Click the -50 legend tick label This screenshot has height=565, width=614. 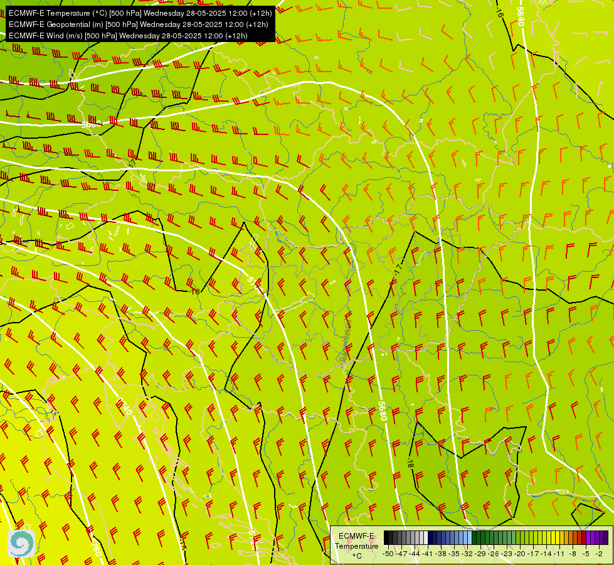click(388, 554)
